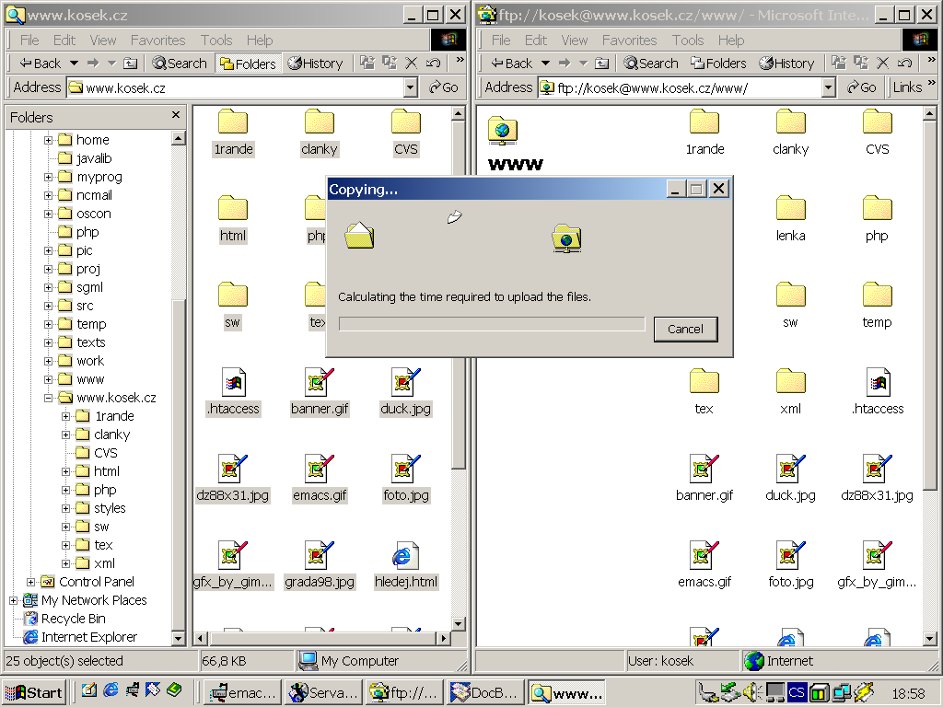
Task: Click Delete icon in ftp window toolbar
Action: tap(883, 64)
